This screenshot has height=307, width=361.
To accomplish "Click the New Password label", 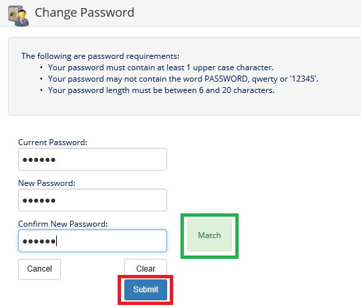I will click(47, 183).
